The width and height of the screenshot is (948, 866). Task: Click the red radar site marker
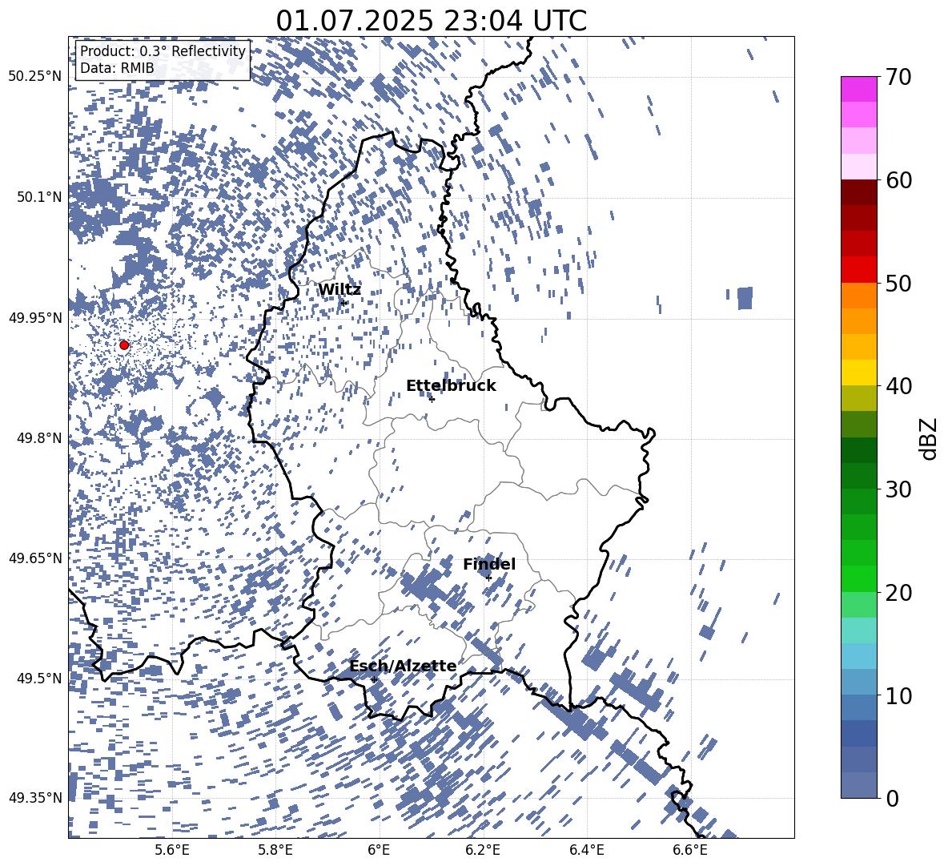(124, 344)
